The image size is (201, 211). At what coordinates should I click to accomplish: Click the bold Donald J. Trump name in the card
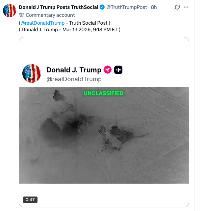click(74, 70)
